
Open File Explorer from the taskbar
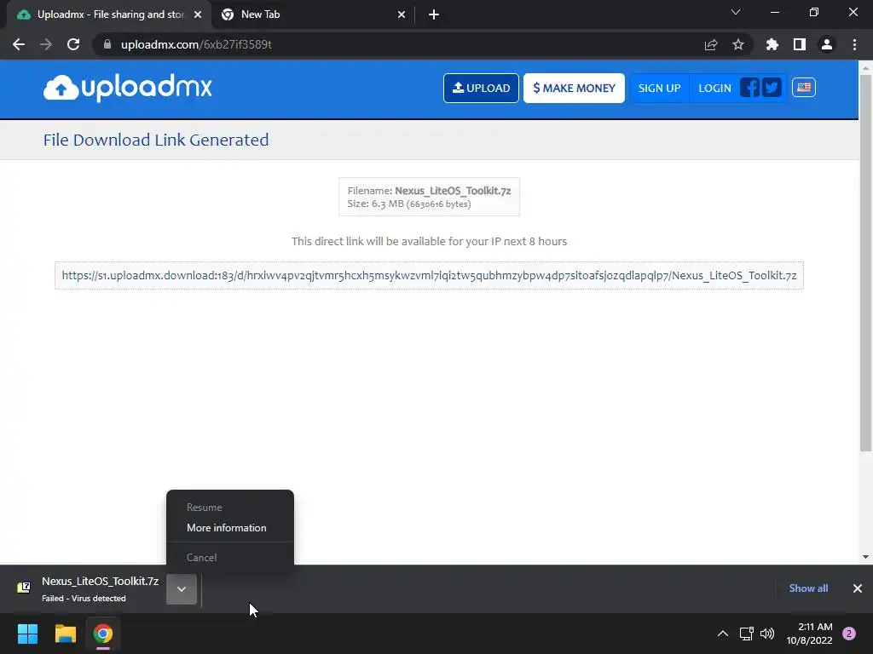(65, 634)
